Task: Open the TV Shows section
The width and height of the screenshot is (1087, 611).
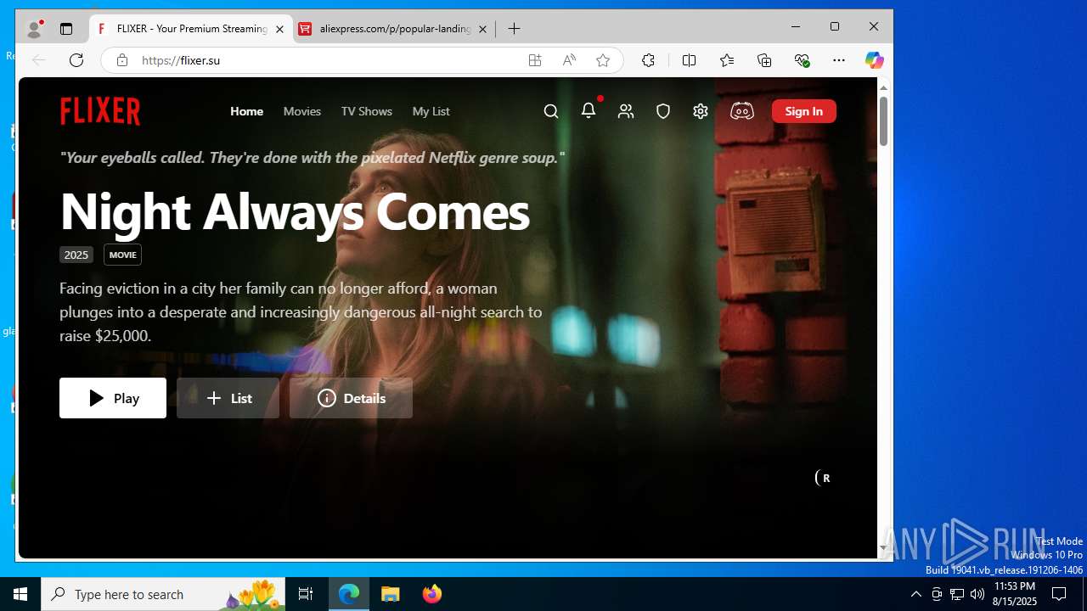Action: tap(367, 111)
